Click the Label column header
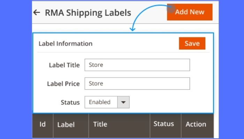The height and width of the screenshot is (139, 244). click(x=66, y=124)
